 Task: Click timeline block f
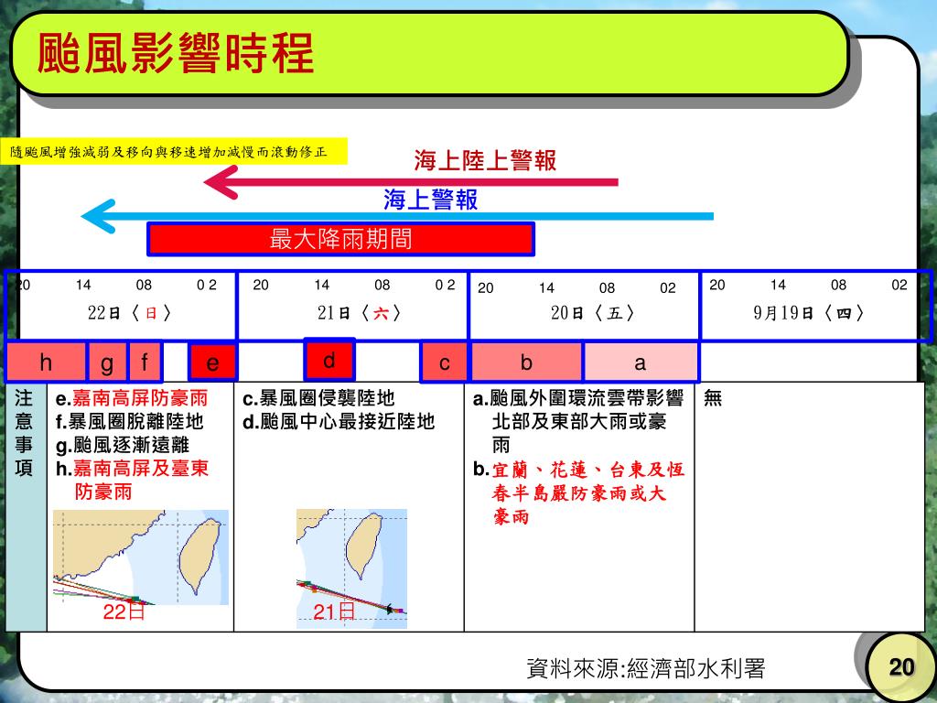tap(145, 362)
